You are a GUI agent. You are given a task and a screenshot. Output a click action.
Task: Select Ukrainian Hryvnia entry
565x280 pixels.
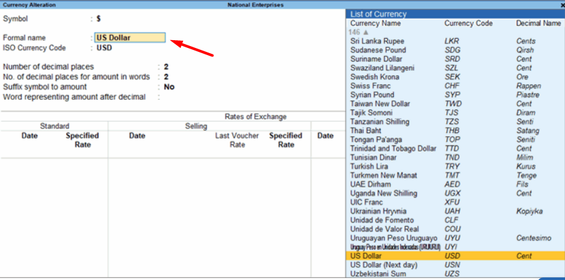455,211
